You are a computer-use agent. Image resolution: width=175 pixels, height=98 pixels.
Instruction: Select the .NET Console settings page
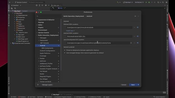[x=44, y=43]
